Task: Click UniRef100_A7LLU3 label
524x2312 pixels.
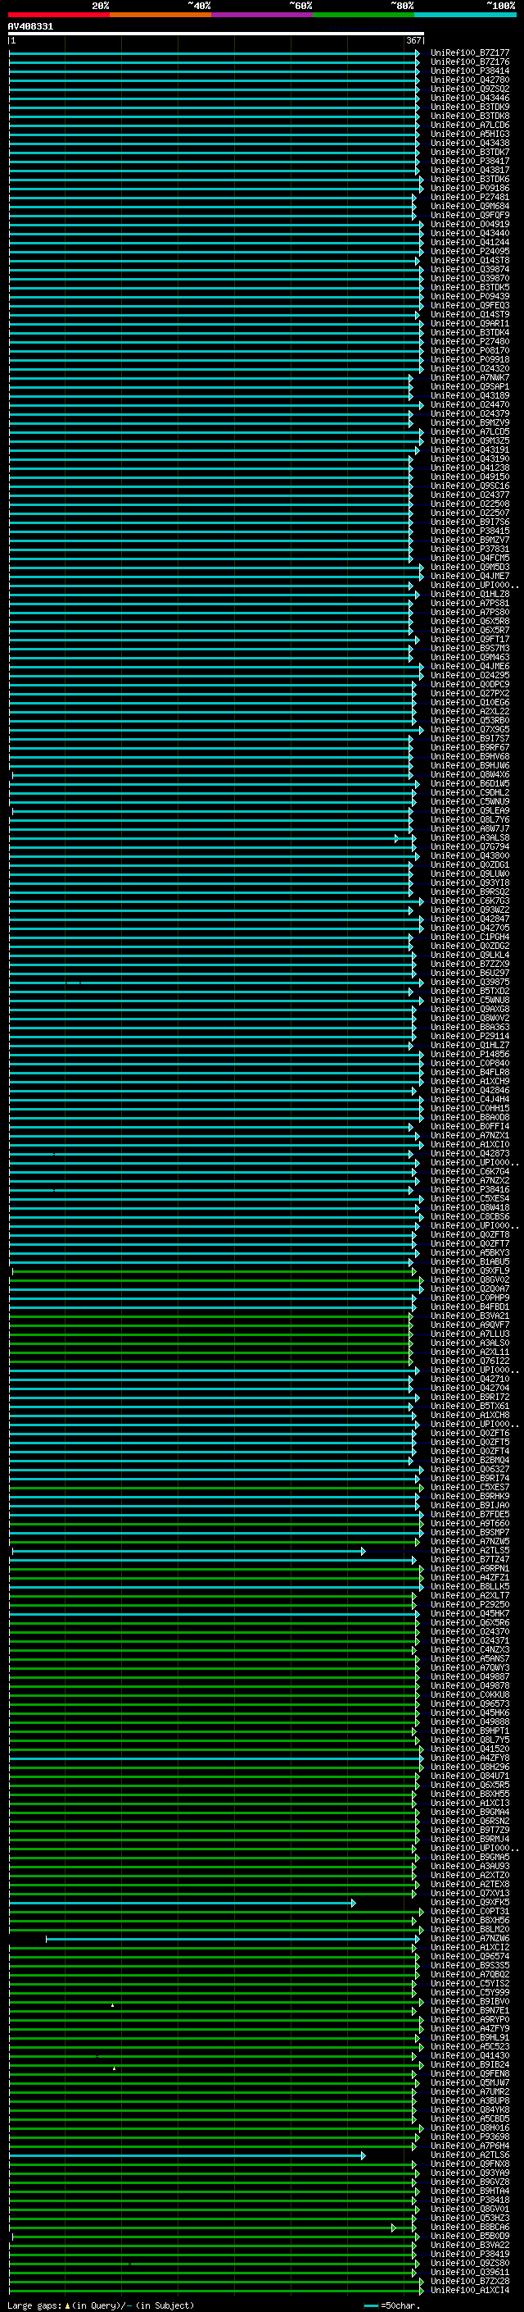Action: [x=470, y=1334]
